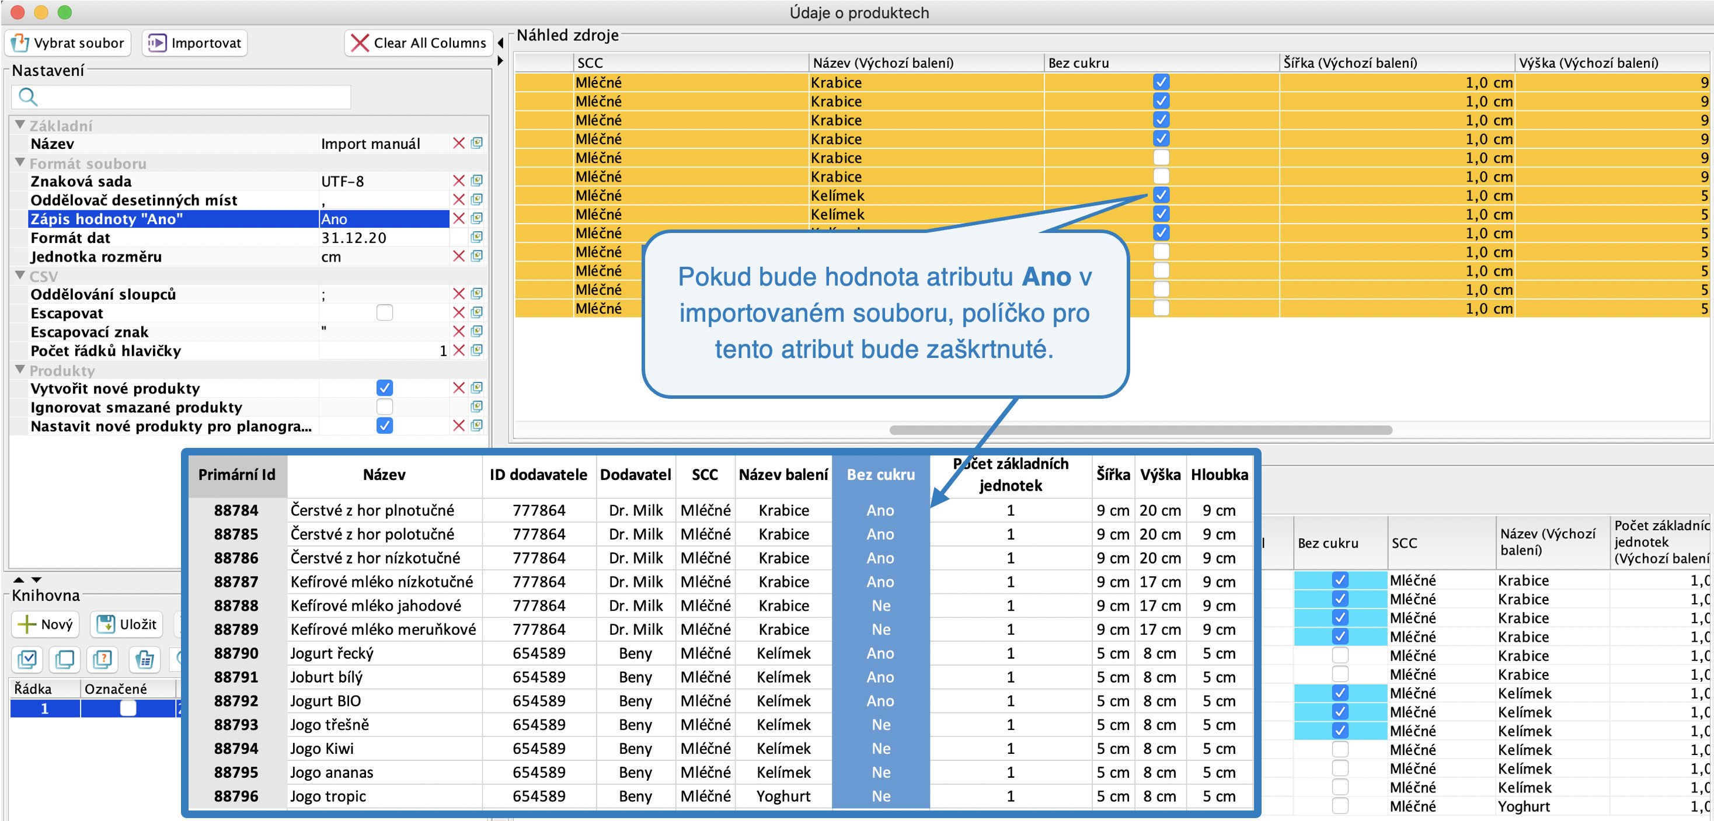The height and width of the screenshot is (821, 1714).
Task: Click the copy icon for Oddělování sloupců
Action: [477, 293]
